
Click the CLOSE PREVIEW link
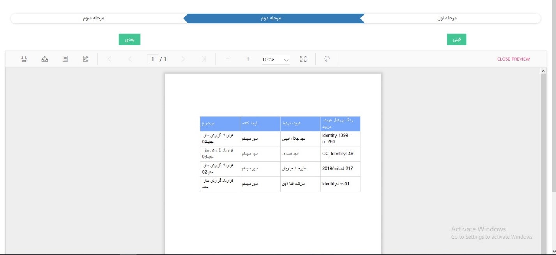pos(513,59)
